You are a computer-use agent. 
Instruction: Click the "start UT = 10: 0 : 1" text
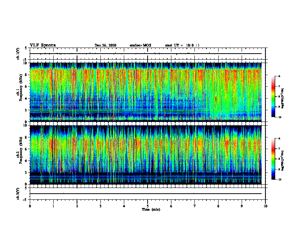(x=182, y=45)
